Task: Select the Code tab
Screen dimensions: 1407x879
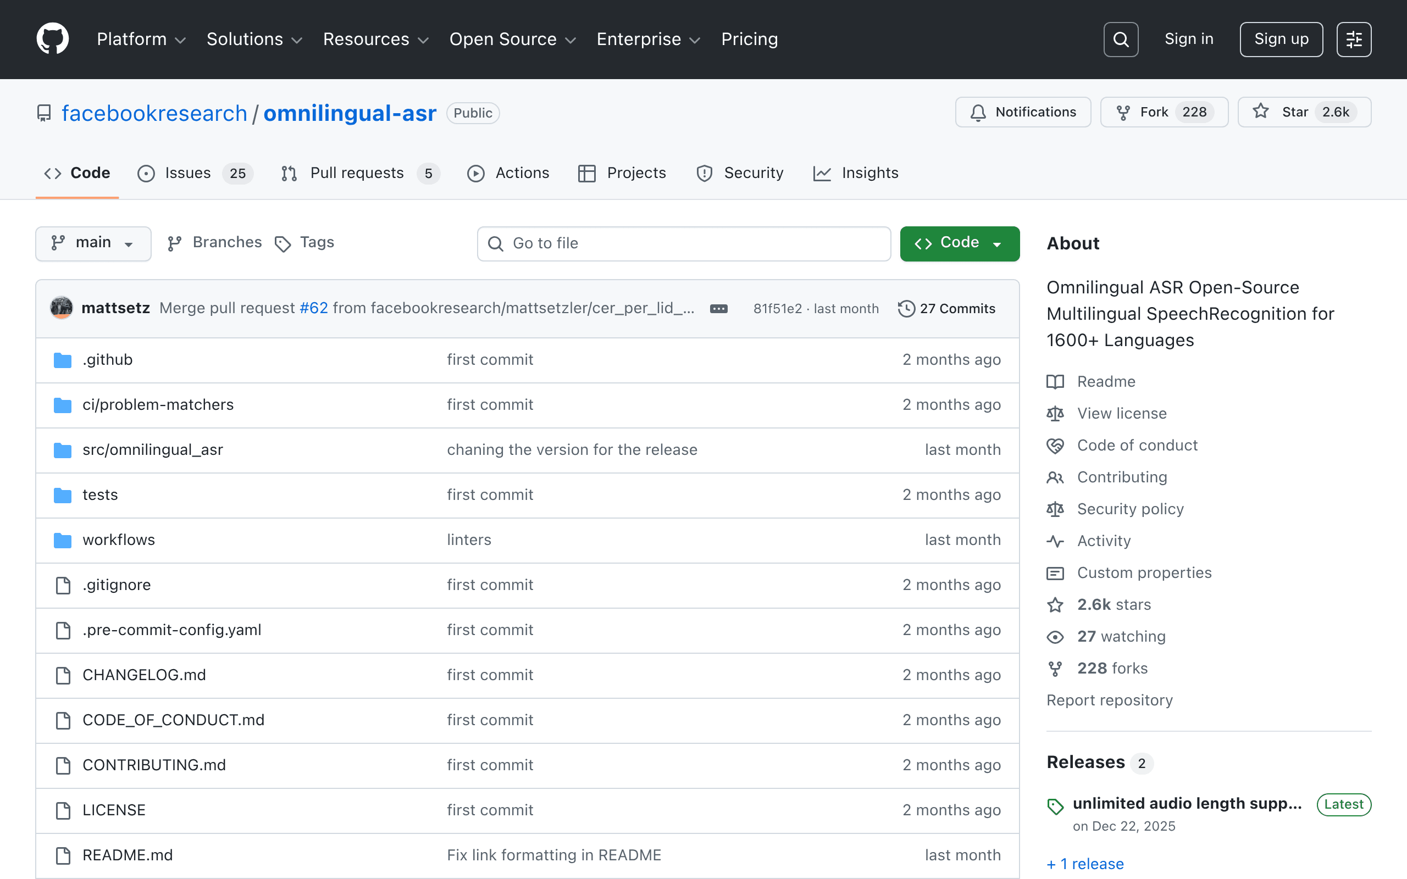Action: 77,173
